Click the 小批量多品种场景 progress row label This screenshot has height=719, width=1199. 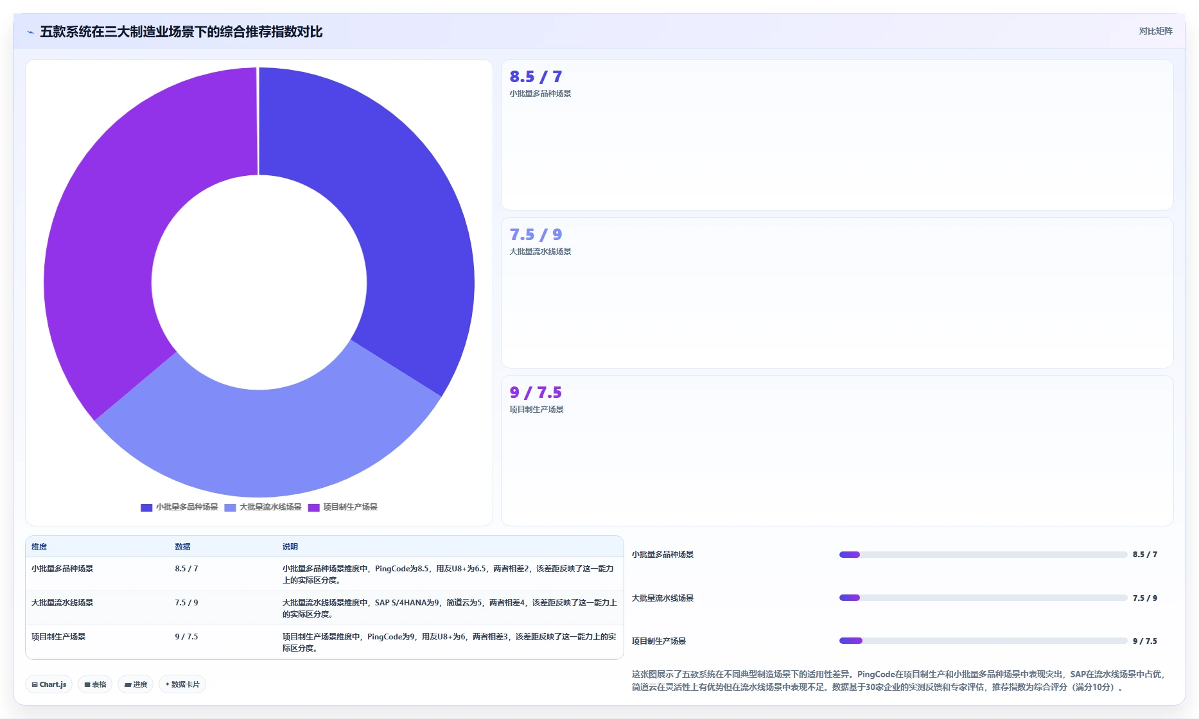tap(663, 555)
